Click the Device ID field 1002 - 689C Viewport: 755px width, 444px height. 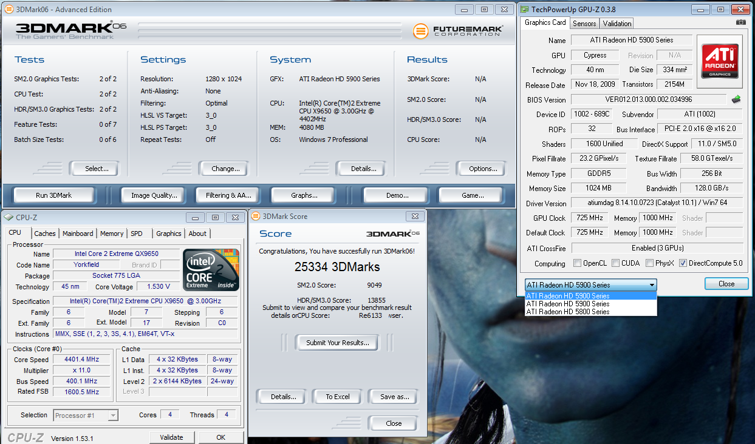[590, 115]
